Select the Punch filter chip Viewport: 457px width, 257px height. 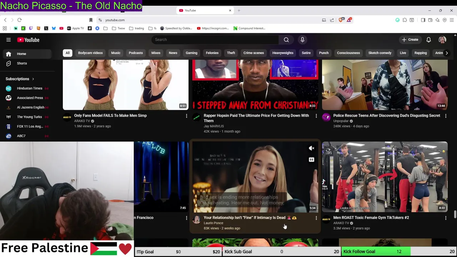pos(324,53)
